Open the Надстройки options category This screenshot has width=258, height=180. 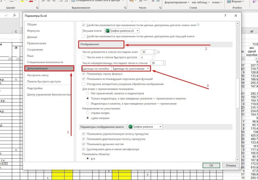[49, 88]
